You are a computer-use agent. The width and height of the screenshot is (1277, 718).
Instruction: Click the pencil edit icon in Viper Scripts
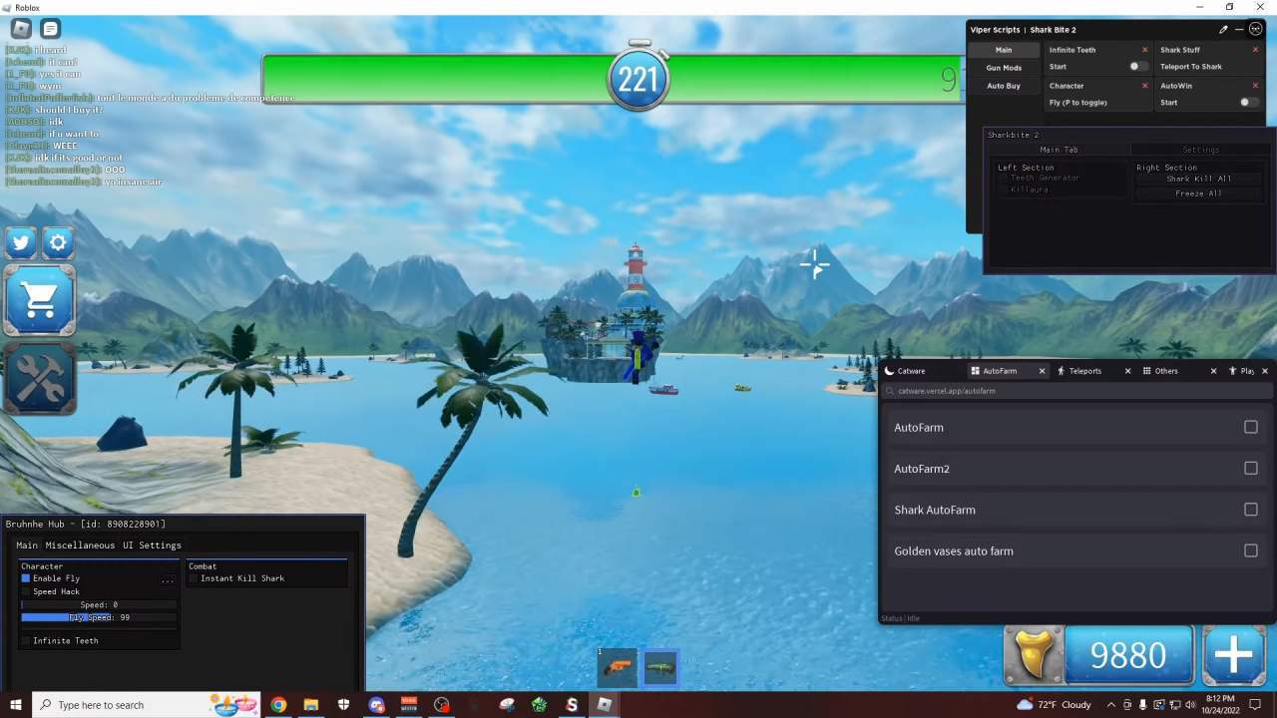pos(1223,29)
